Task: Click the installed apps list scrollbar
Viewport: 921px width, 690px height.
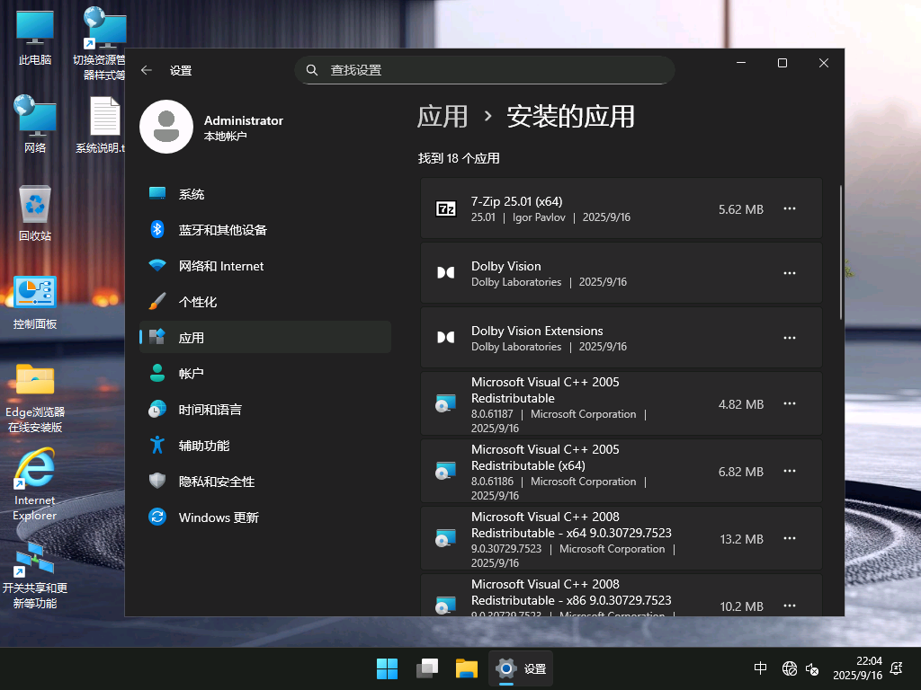Action: pyautogui.click(x=841, y=252)
